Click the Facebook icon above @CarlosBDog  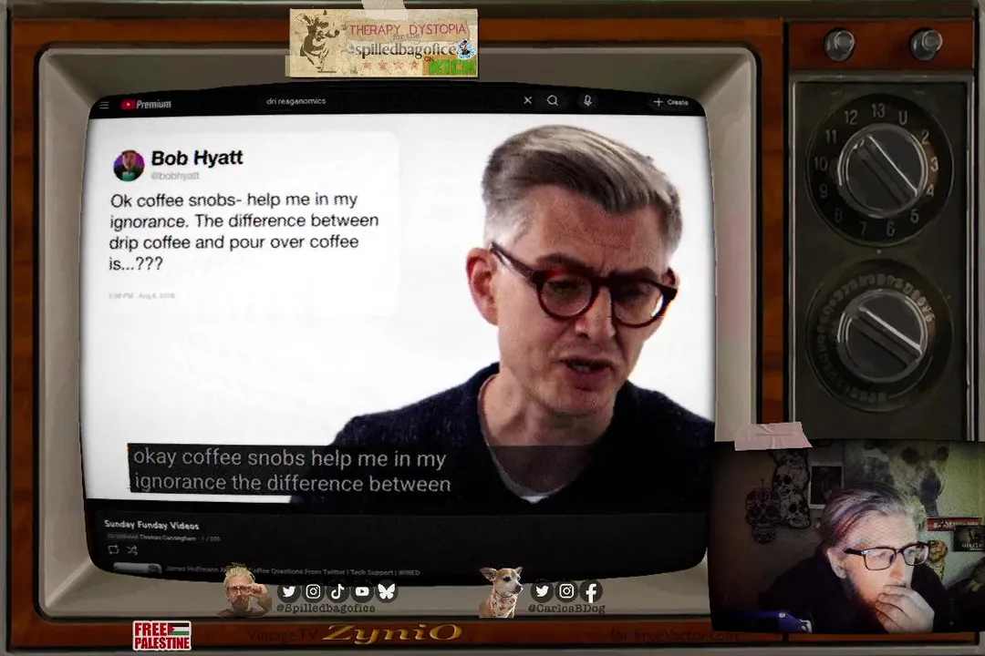(x=591, y=590)
